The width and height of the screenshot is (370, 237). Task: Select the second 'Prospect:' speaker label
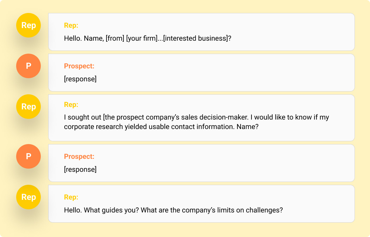pos(79,156)
